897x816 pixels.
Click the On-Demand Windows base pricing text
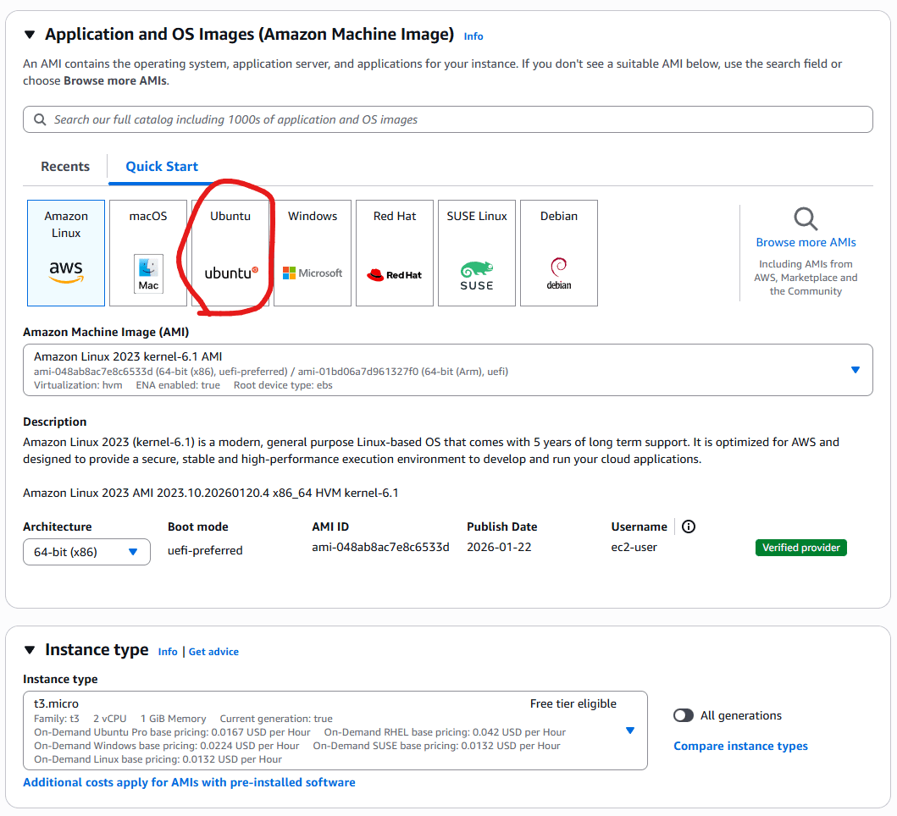(x=167, y=746)
